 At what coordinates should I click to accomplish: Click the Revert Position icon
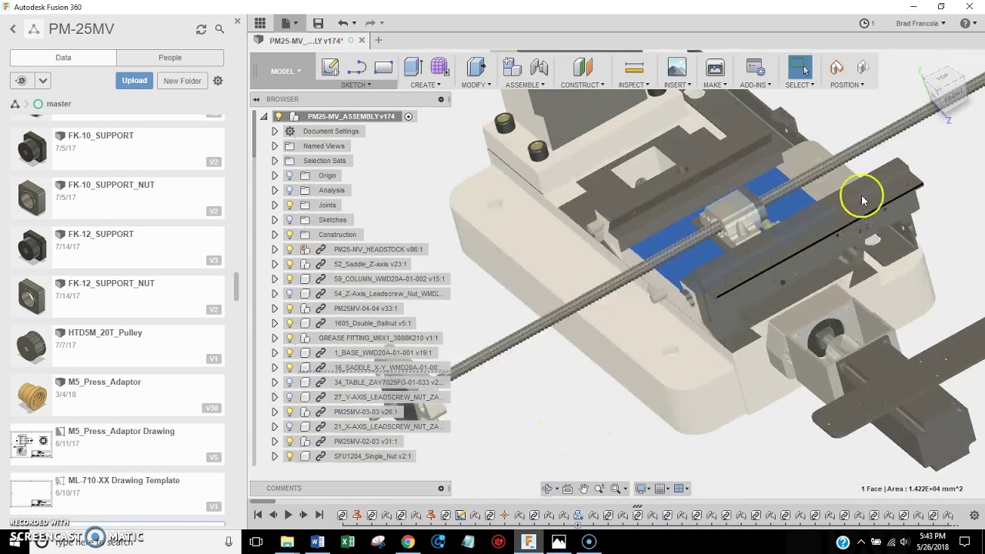tap(862, 67)
